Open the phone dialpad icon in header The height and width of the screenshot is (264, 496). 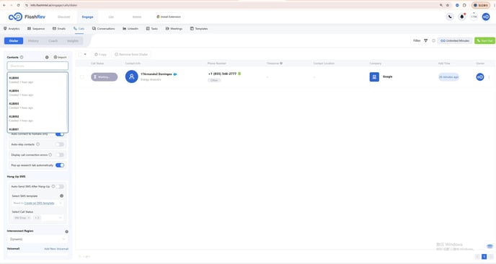(x=450, y=17)
